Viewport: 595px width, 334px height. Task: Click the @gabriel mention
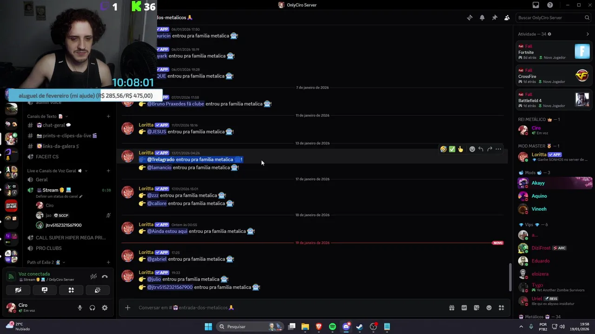[x=157, y=259]
